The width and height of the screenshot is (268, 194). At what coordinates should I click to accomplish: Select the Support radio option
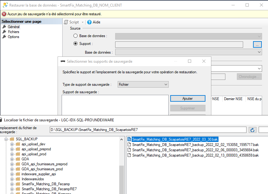75,43
